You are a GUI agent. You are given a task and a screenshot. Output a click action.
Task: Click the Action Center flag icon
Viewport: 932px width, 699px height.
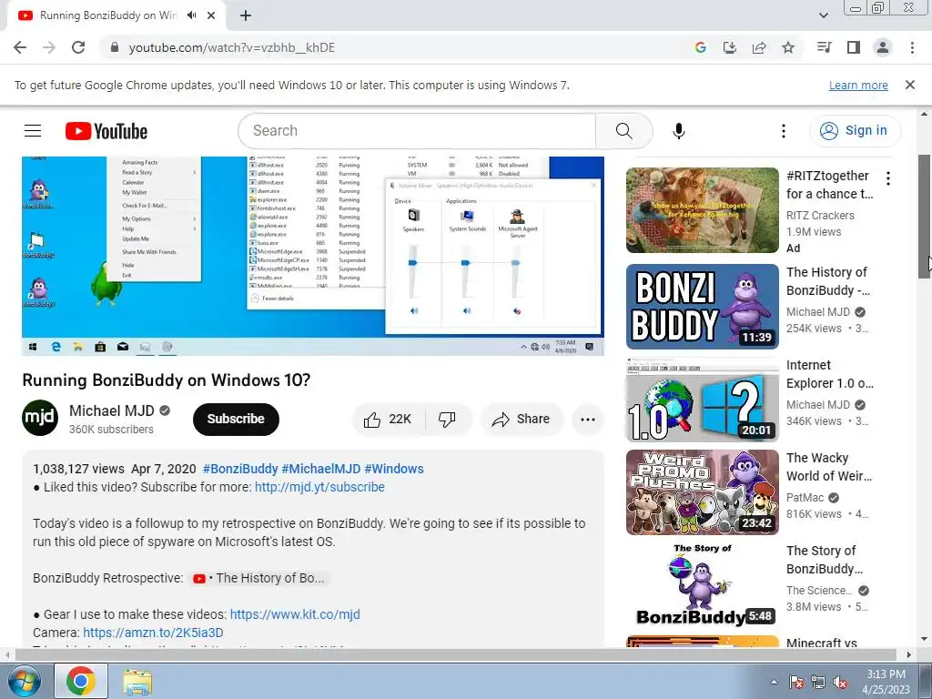tap(796, 682)
